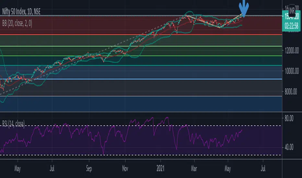
Task: Click the 12000.00 price axis label
Action: [292, 50]
